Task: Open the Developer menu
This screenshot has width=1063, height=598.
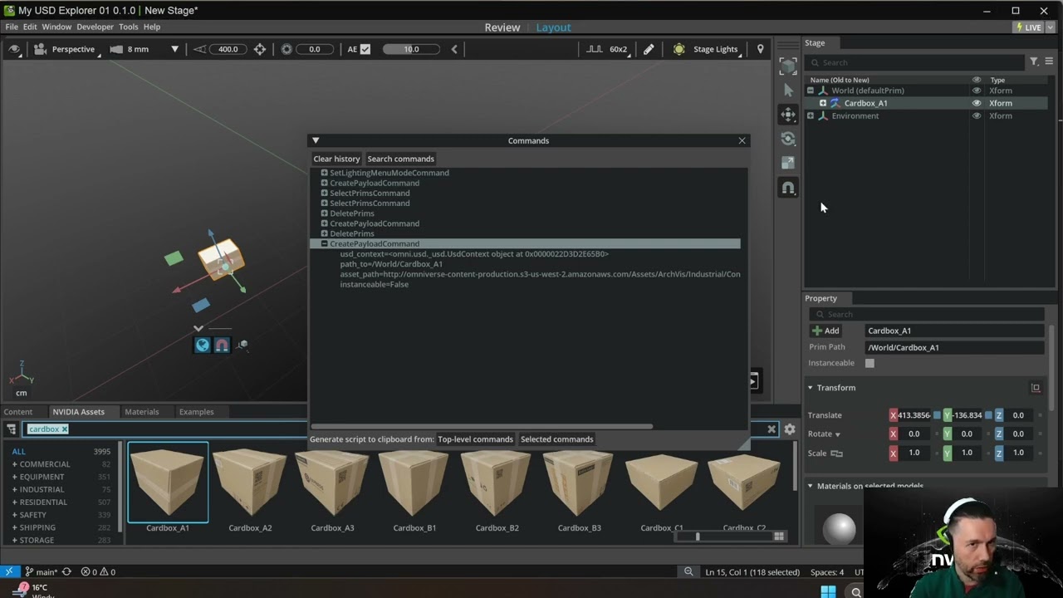Action: (x=95, y=27)
